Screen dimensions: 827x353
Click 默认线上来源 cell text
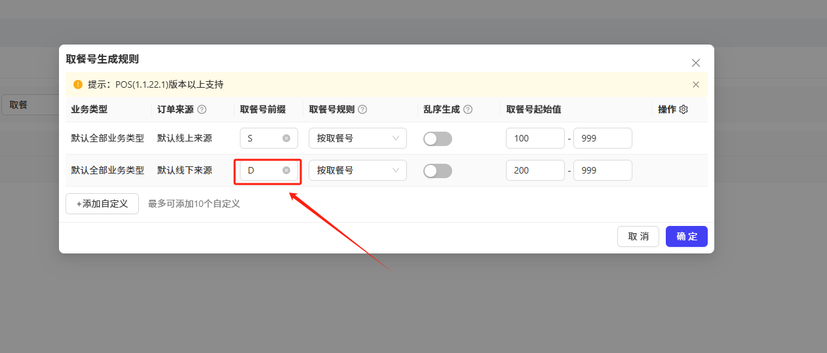pos(185,138)
